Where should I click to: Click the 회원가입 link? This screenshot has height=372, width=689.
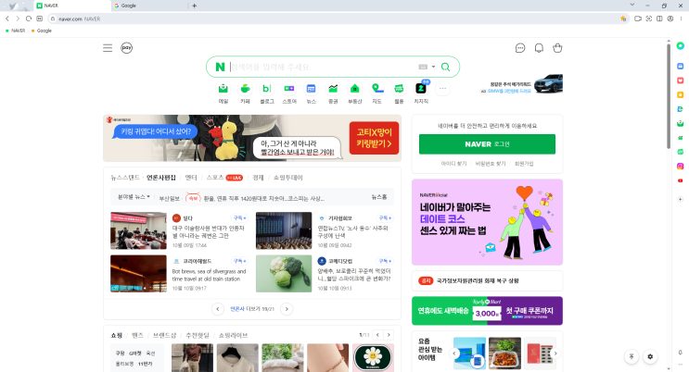tap(524, 164)
